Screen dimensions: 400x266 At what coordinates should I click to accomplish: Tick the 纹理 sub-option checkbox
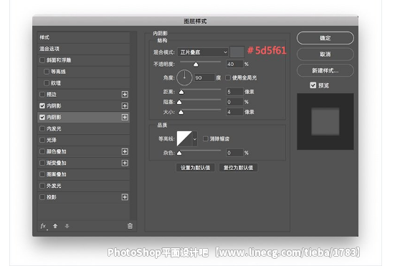click(x=47, y=83)
